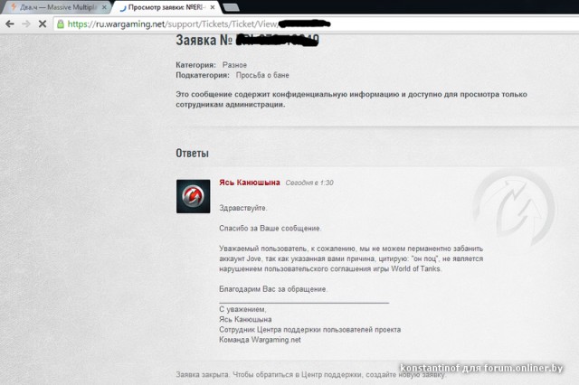This screenshot has width=579, height=385.
Task: Click the greeting text Здравствуйте.
Action: (x=243, y=208)
